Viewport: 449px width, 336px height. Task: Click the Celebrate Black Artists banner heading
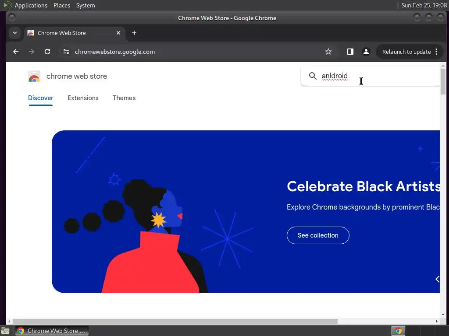point(363,186)
